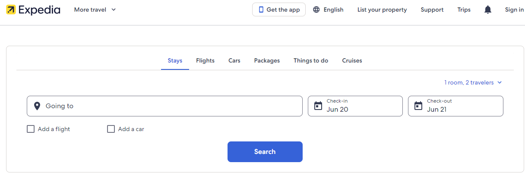Open the Check-in calendar icon

point(318,106)
